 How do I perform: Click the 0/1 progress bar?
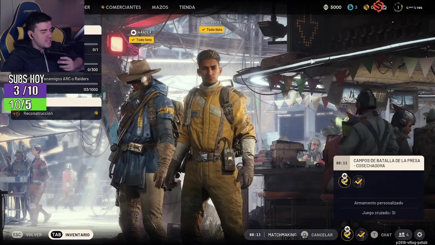point(91,44)
